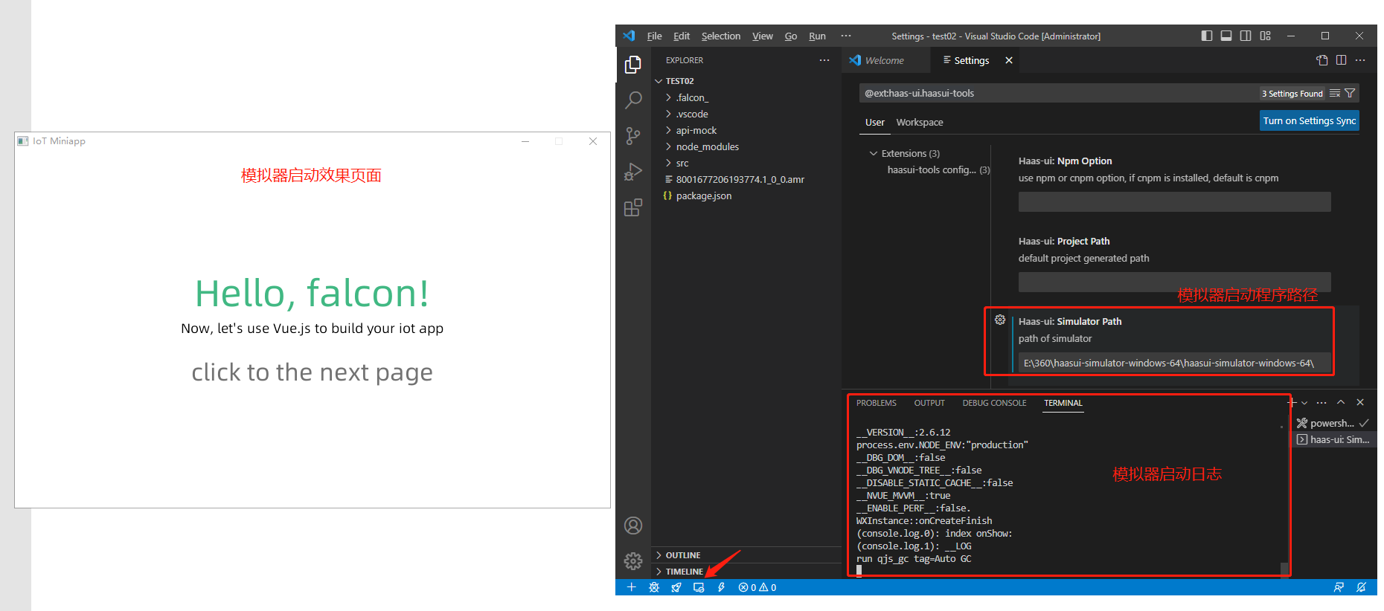Customize layout from title bar icon

pyautogui.click(x=1266, y=36)
